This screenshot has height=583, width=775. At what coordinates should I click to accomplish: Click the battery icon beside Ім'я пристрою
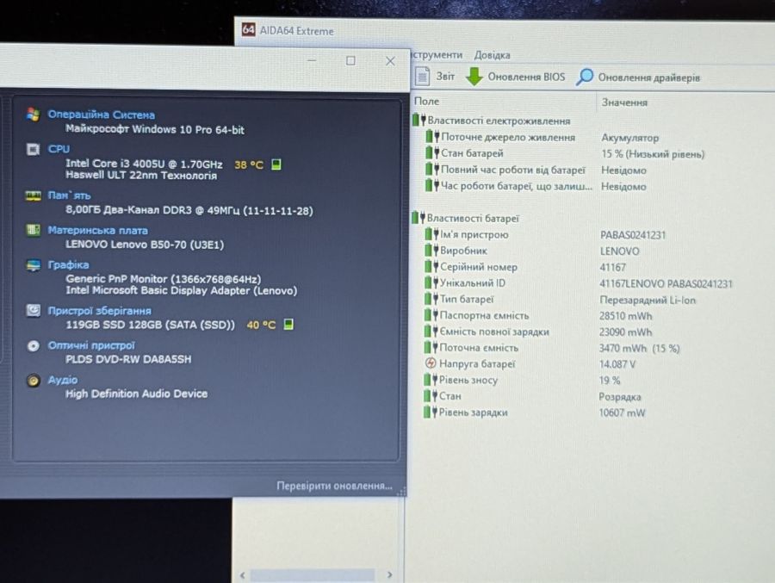(431, 234)
